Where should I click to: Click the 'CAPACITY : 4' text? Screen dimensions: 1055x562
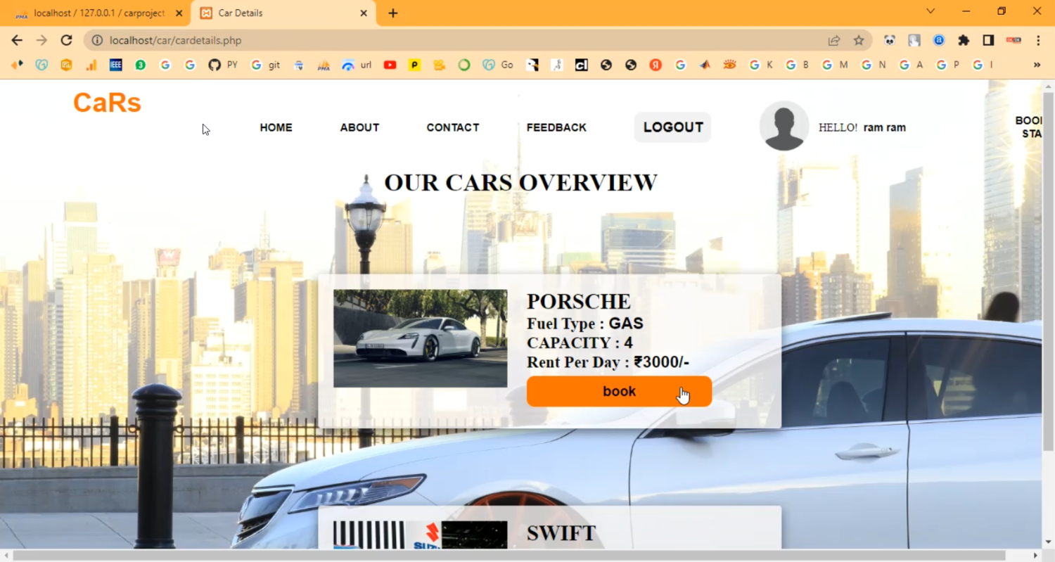pos(580,343)
